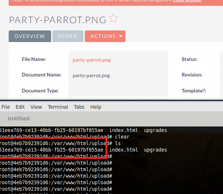Expand the Actions dropdown
This screenshot has width=223, height=194.
tap(105, 36)
